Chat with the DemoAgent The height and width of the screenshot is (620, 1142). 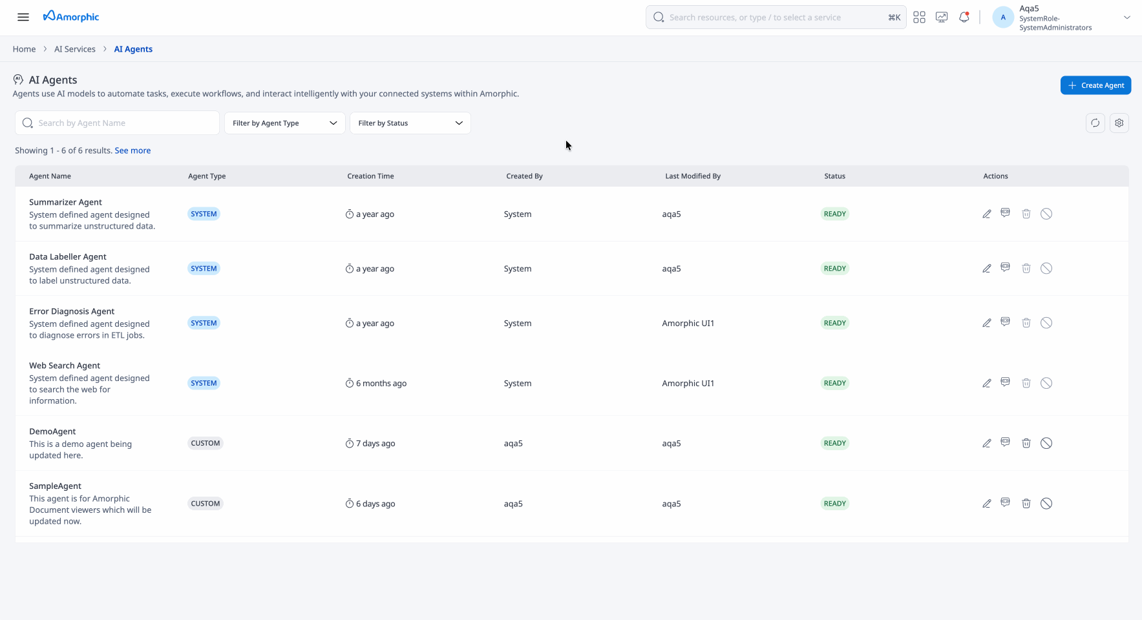pyautogui.click(x=1005, y=442)
